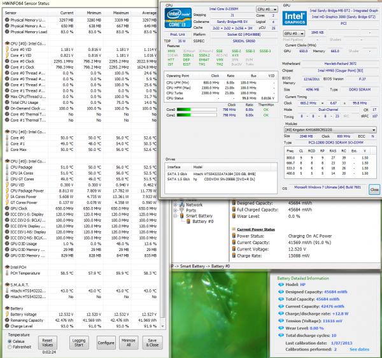
Task: Click the Smart Battery tree icon
Action: point(181,216)
